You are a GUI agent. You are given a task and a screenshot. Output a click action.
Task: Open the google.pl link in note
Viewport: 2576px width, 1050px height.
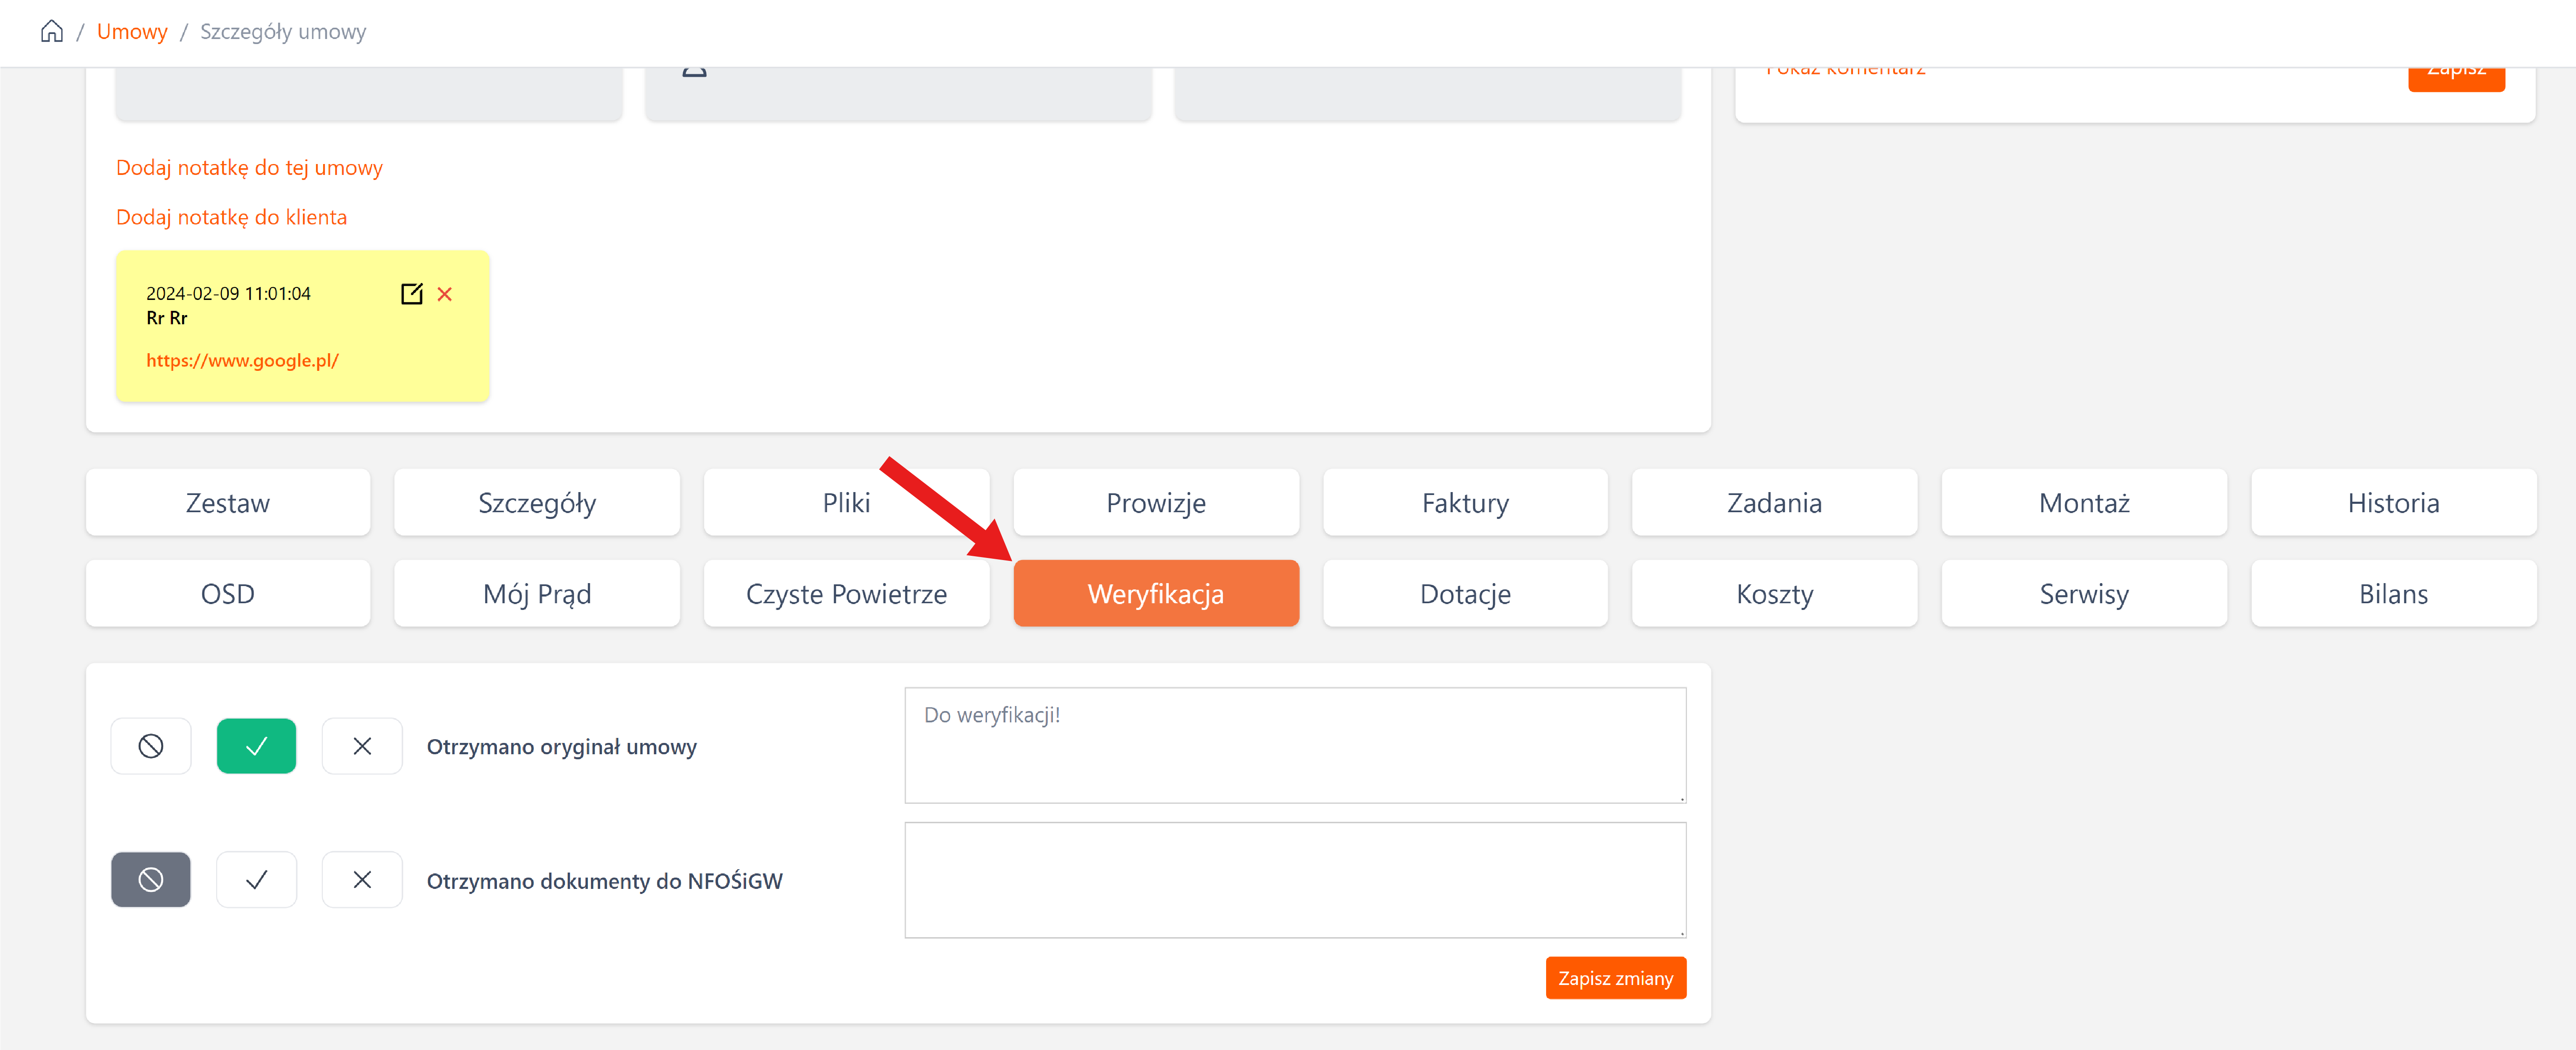pos(242,361)
